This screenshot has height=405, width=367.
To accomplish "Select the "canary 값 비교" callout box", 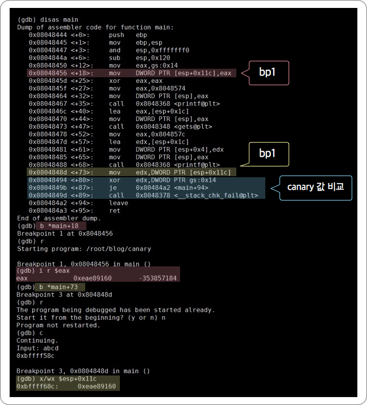I will point(316,187).
